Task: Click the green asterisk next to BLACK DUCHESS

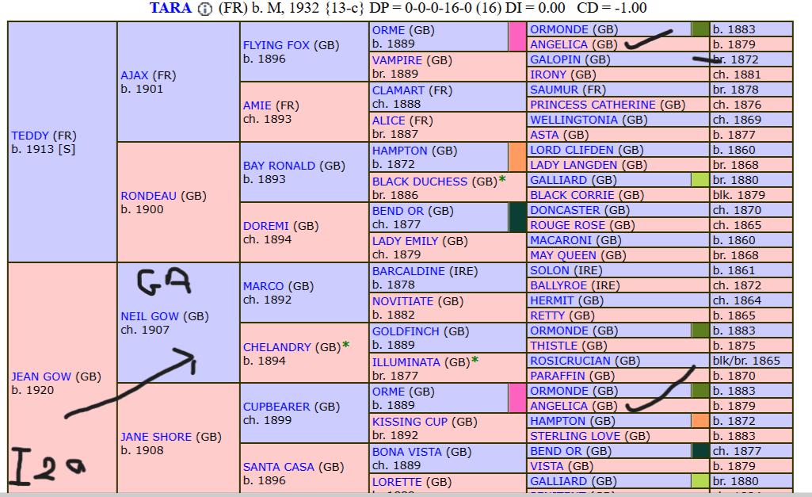Action: click(x=502, y=180)
